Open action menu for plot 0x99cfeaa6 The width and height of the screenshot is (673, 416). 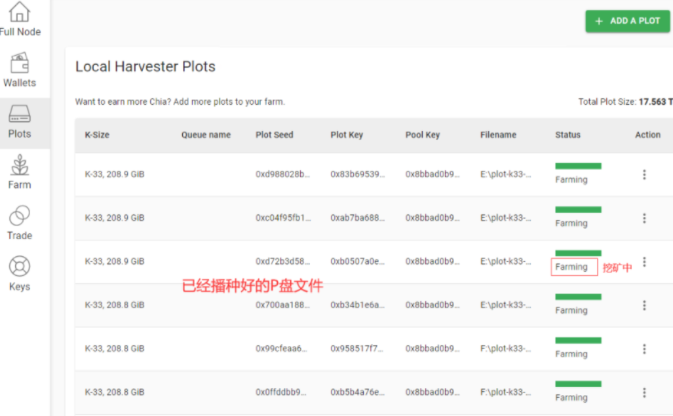(644, 349)
